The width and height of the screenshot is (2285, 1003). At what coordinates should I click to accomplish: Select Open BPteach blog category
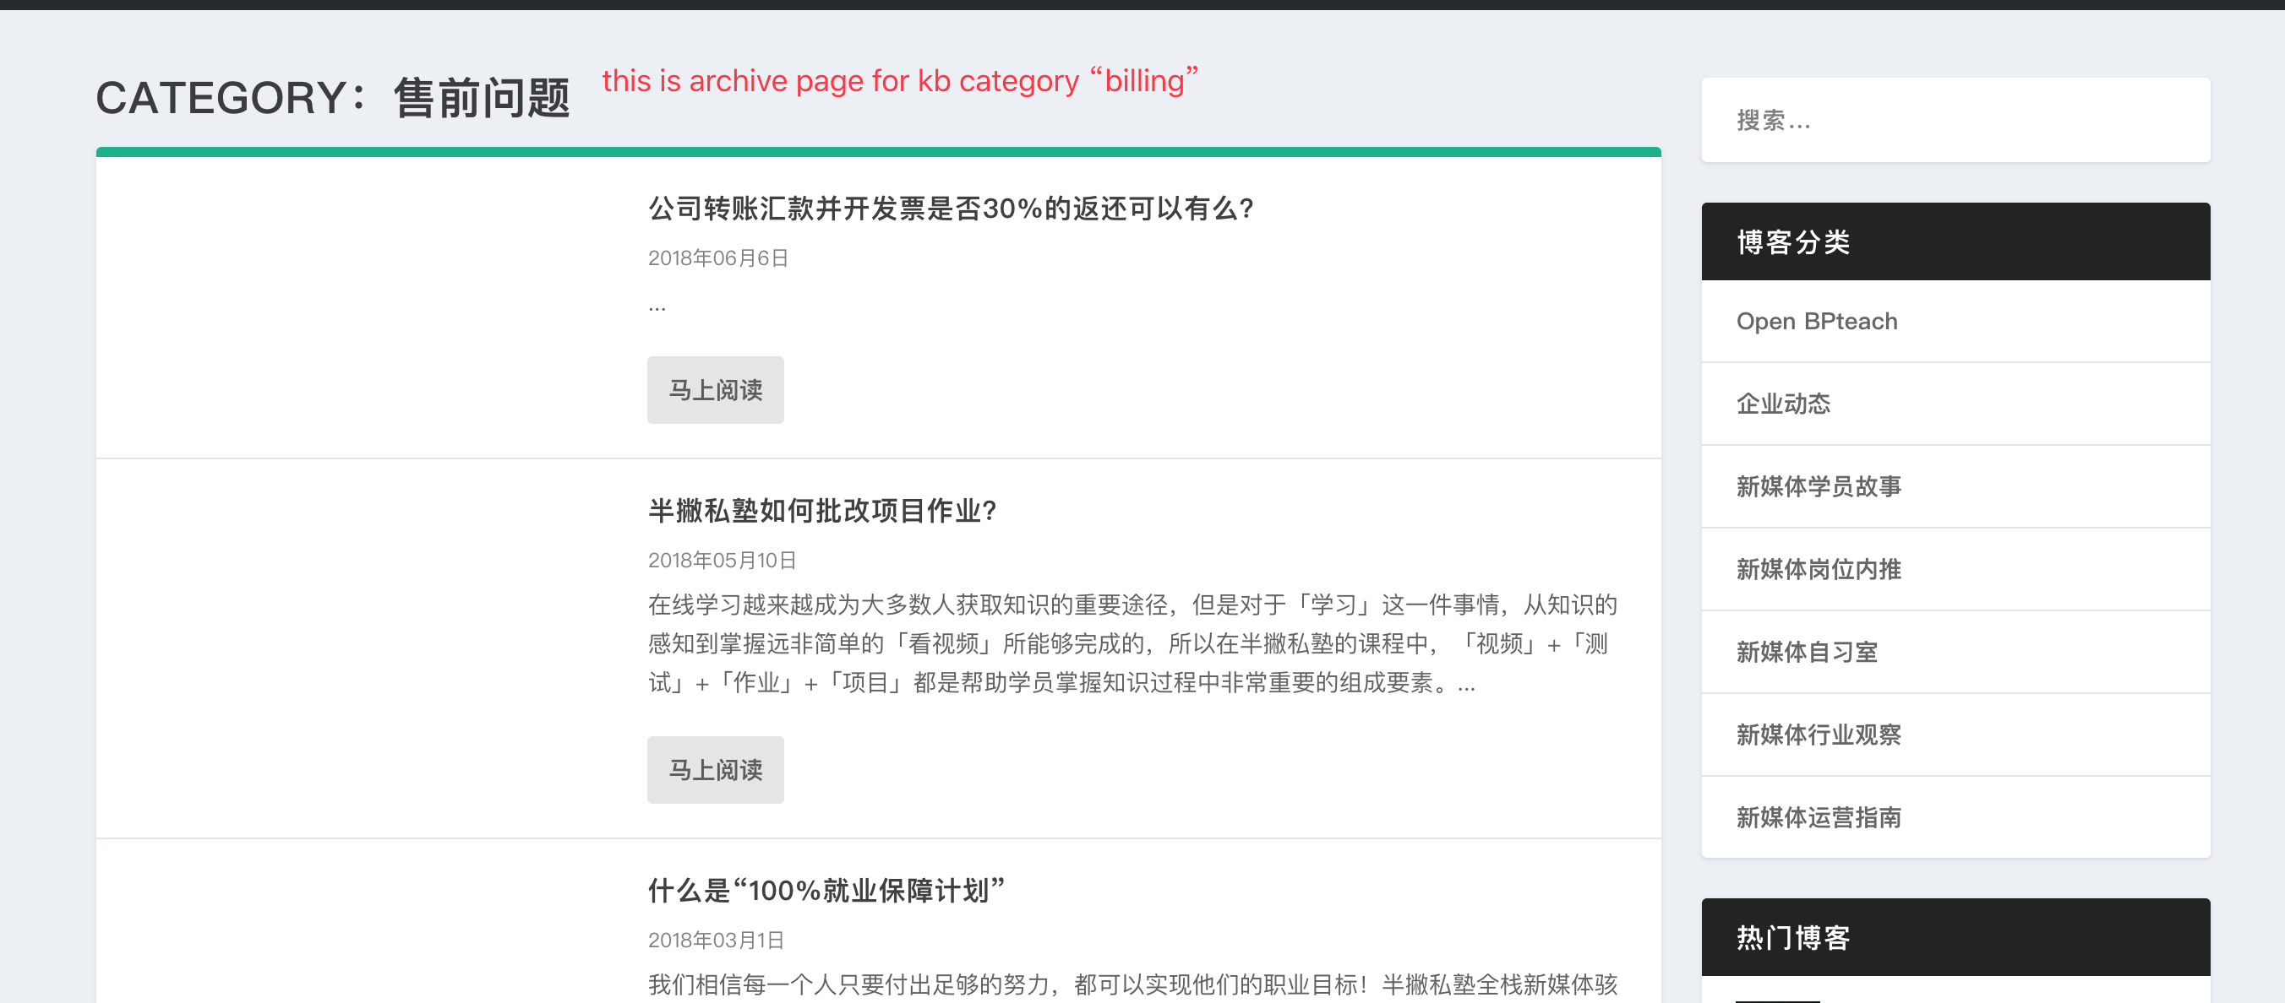click(1817, 321)
